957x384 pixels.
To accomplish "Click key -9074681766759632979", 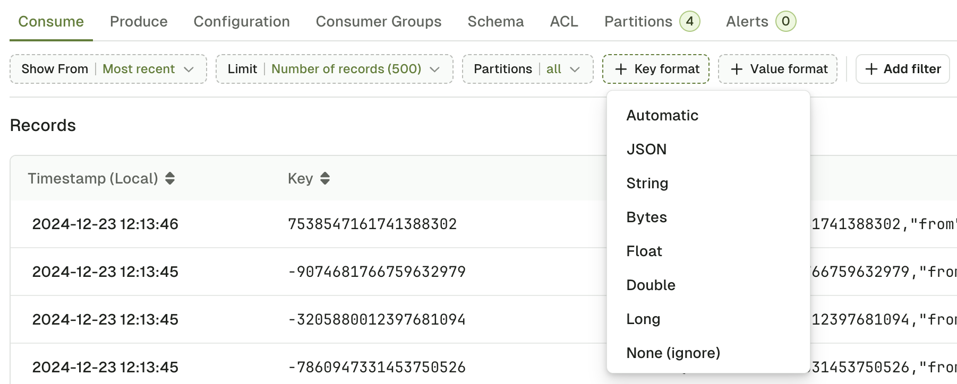I will point(377,272).
